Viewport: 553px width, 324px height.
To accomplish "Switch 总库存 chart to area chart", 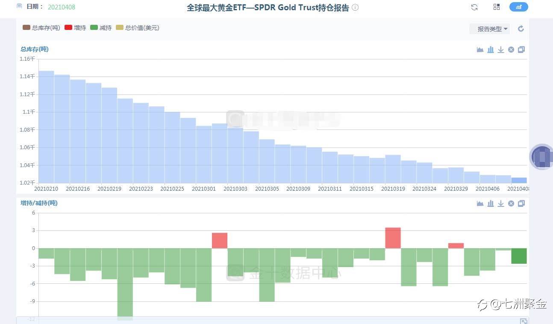I will coord(480,50).
